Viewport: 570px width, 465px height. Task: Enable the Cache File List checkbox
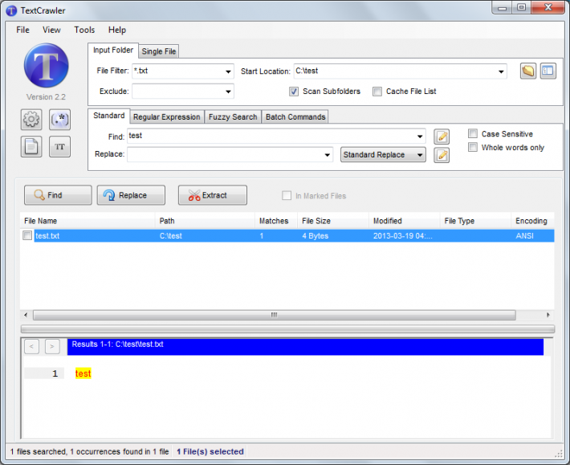pyautogui.click(x=377, y=92)
